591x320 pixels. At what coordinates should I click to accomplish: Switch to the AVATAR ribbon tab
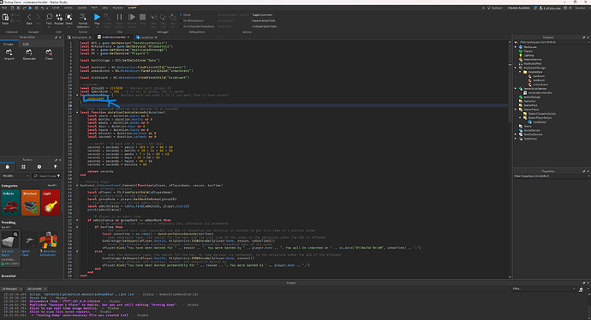pyautogui.click(x=81, y=8)
